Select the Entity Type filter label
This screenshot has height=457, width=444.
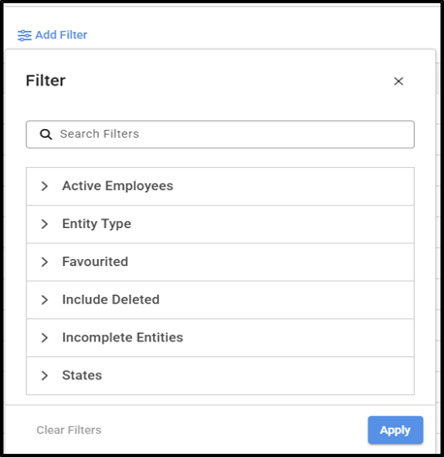[x=97, y=224]
